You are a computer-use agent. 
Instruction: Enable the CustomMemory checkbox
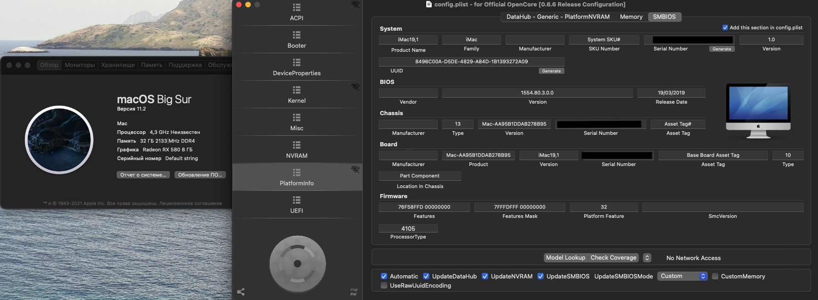pyautogui.click(x=715, y=276)
